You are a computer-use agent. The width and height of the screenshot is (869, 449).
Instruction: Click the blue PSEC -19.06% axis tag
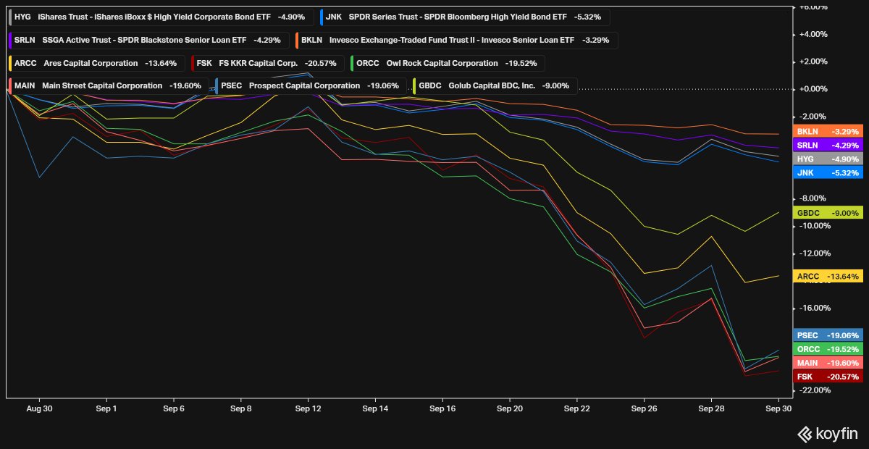pyautogui.click(x=828, y=335)
